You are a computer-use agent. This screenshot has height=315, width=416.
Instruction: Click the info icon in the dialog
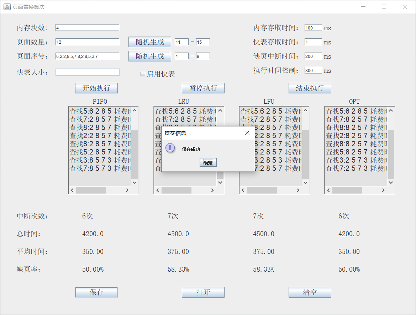click(x=170, y=148)
